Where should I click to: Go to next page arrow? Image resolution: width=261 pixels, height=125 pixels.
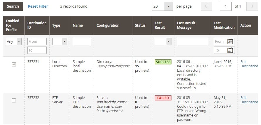click(252, 6)
